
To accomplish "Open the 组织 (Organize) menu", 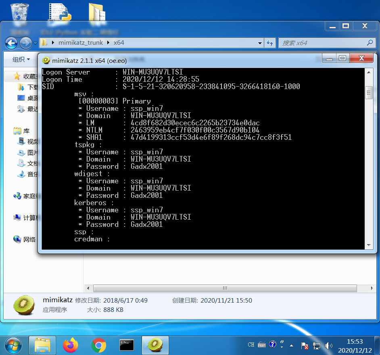I will click(21, 59).
